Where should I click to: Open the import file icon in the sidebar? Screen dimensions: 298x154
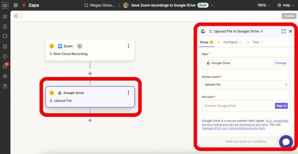click(x=5, y=26)
